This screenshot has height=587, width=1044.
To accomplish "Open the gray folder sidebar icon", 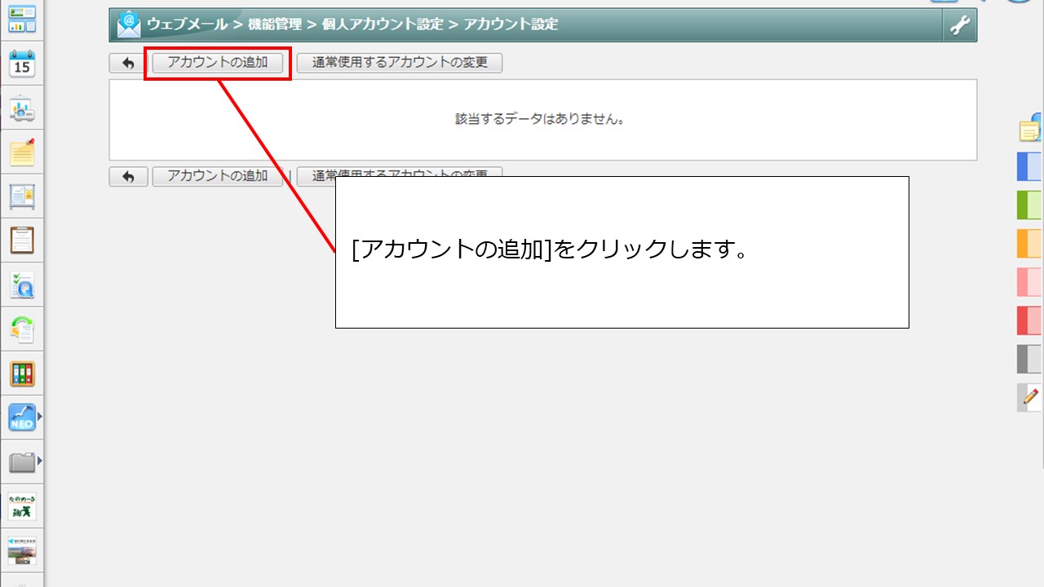I will [x=21, y=462].
